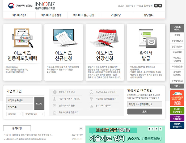The width and height of the screenshot is (186, 143).
Task: Open the 이노비즈 로고 다운받기 link
Action: [105, 92]
